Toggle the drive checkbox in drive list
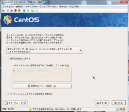129x112 pixels. pyautogui.click(x=14, y=71)
